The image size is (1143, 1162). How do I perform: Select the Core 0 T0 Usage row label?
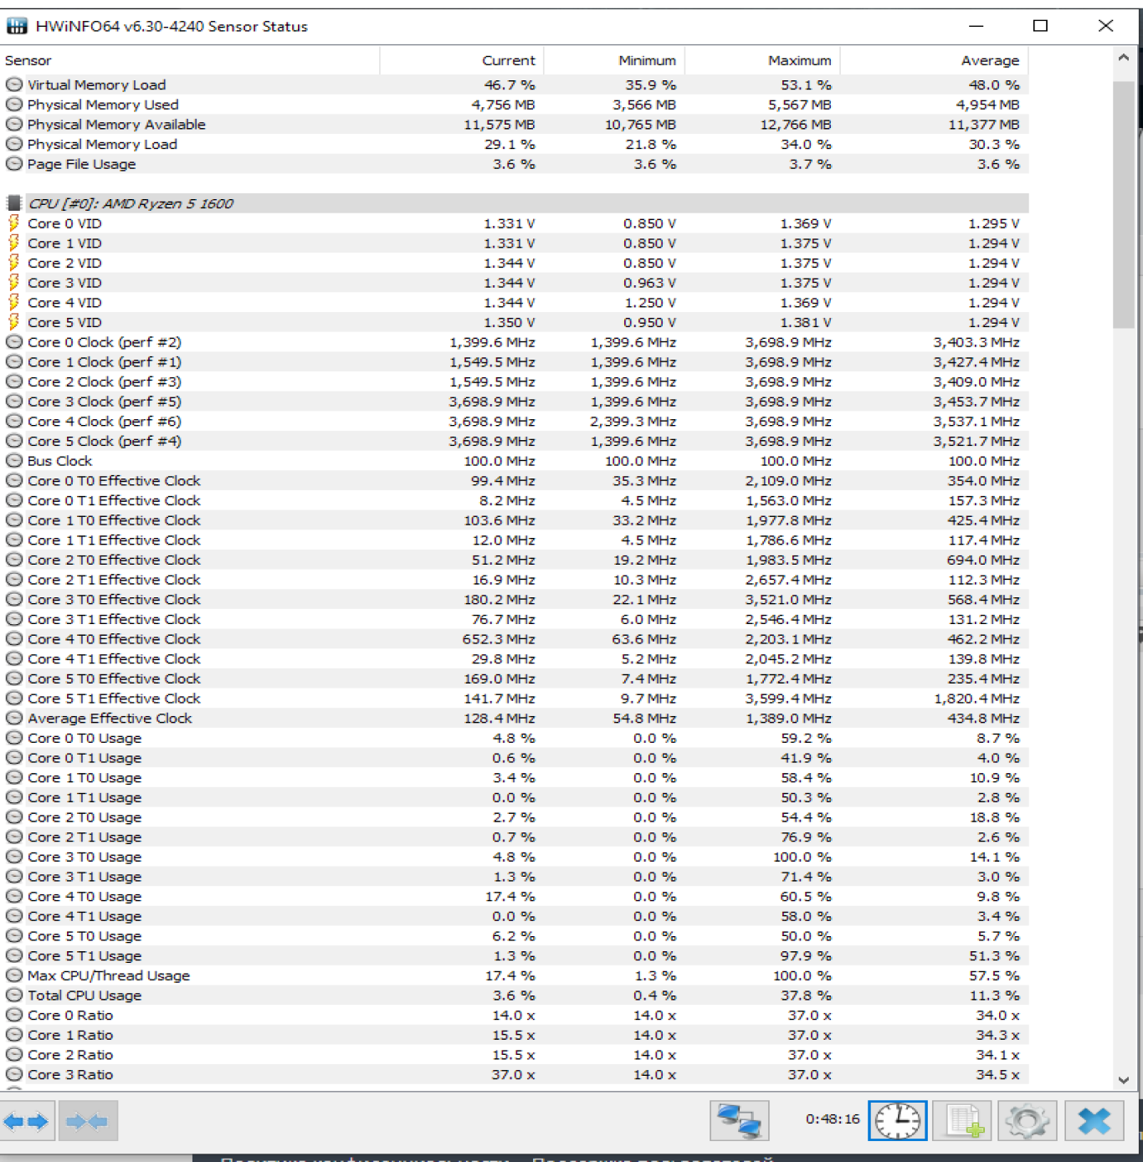[x=85, y=738]
